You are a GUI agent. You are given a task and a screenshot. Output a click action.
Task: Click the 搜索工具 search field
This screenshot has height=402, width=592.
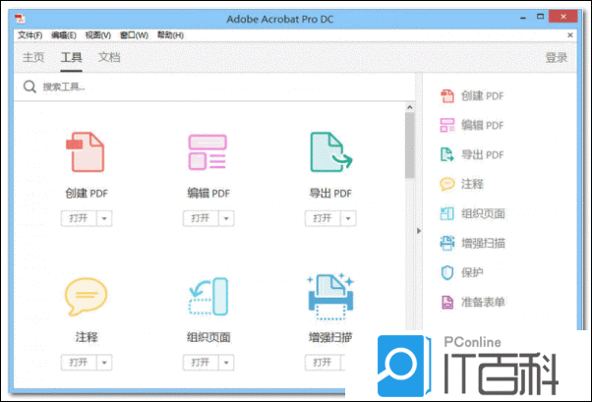(214, 86)
